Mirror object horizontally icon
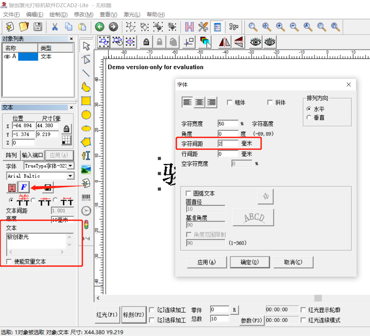This screenshot has height=336, width=370. [x=224, y=42]
